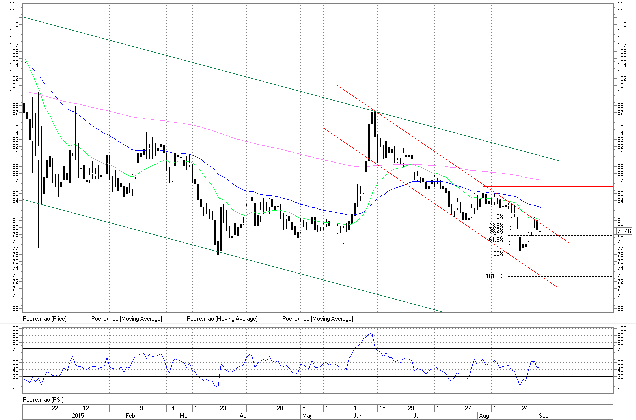Click the 113 label on right price axis
636x420 pixels.
click(622, 4)
